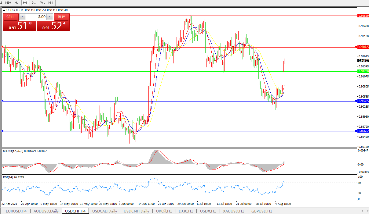This screenshot has height=214, width=369.
Task: Click the SELL button
Action: click(x=10, y=17)
